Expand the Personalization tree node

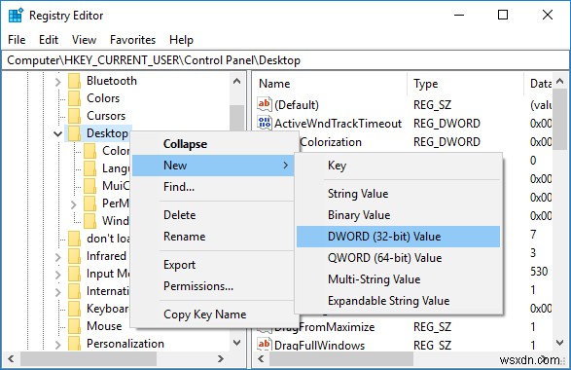58,345
